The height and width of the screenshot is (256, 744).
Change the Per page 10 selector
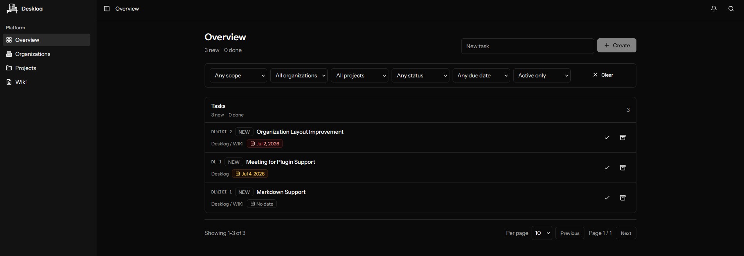click(x=542, y=233)
